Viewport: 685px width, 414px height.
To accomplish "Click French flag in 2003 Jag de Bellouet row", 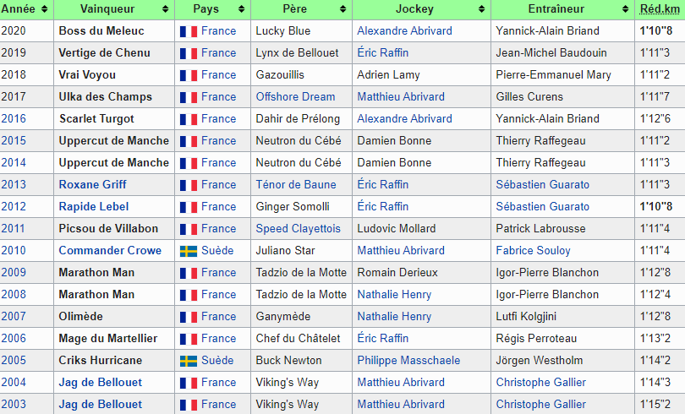I will pyautogui.click(x=189, y=405).
